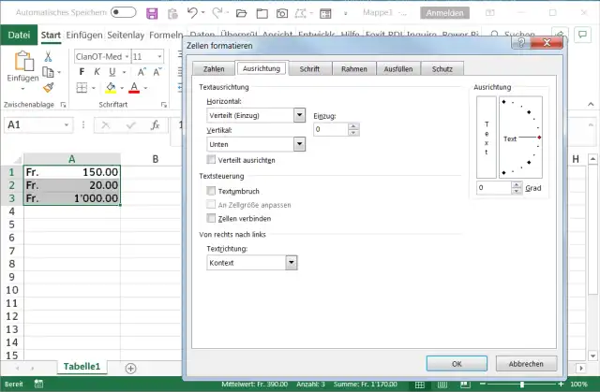The width and height of the screenshot is (600, 392).
Task: Select the Format Painter brush icon
Action: coord(50,87)
